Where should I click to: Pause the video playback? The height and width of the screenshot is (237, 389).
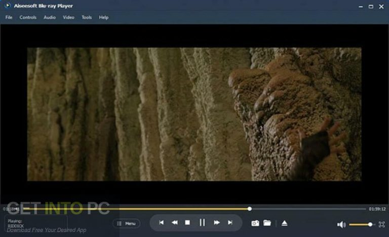coord(202,223)
